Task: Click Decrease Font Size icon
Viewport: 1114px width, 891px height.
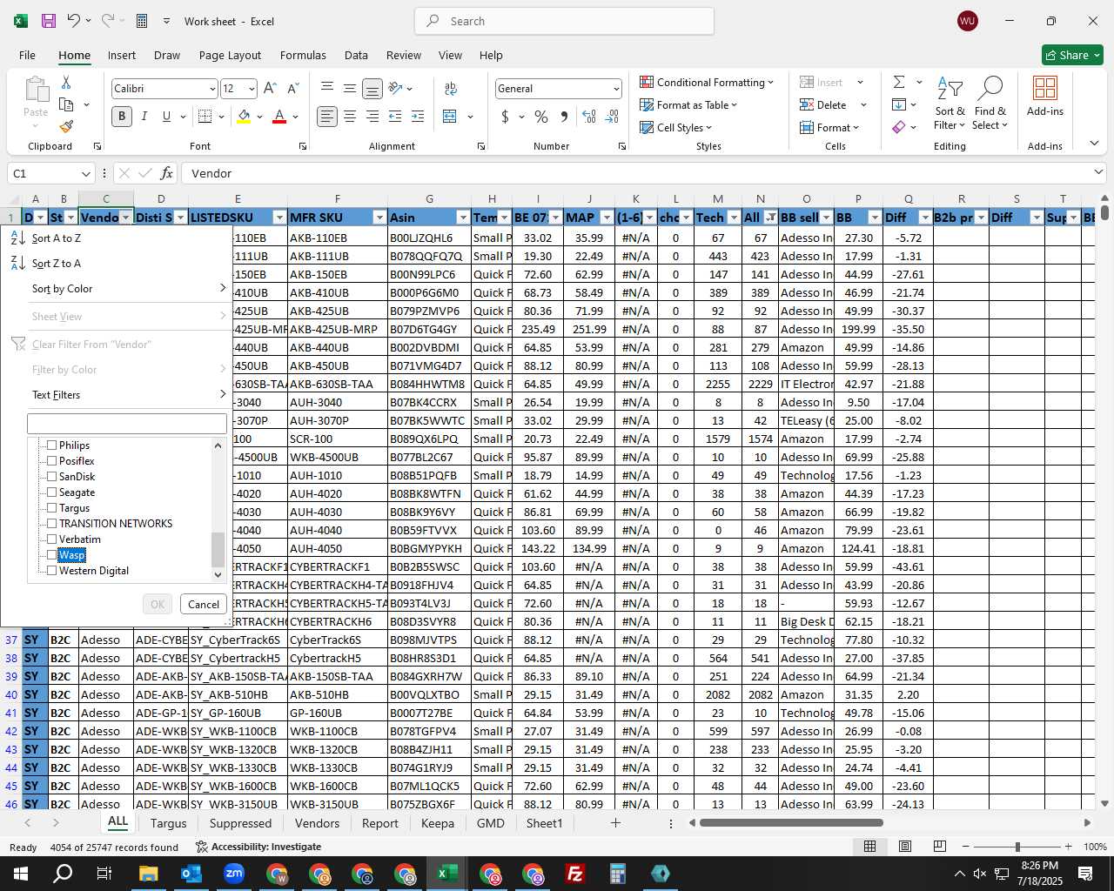Action: pos(292,88)
